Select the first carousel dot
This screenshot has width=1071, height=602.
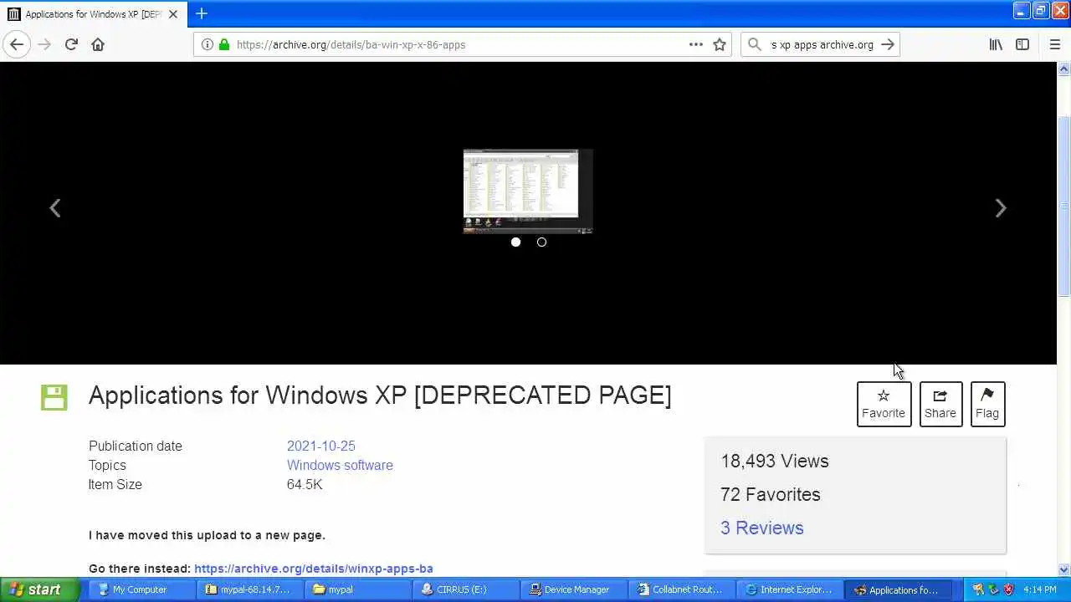pos(515,242)
